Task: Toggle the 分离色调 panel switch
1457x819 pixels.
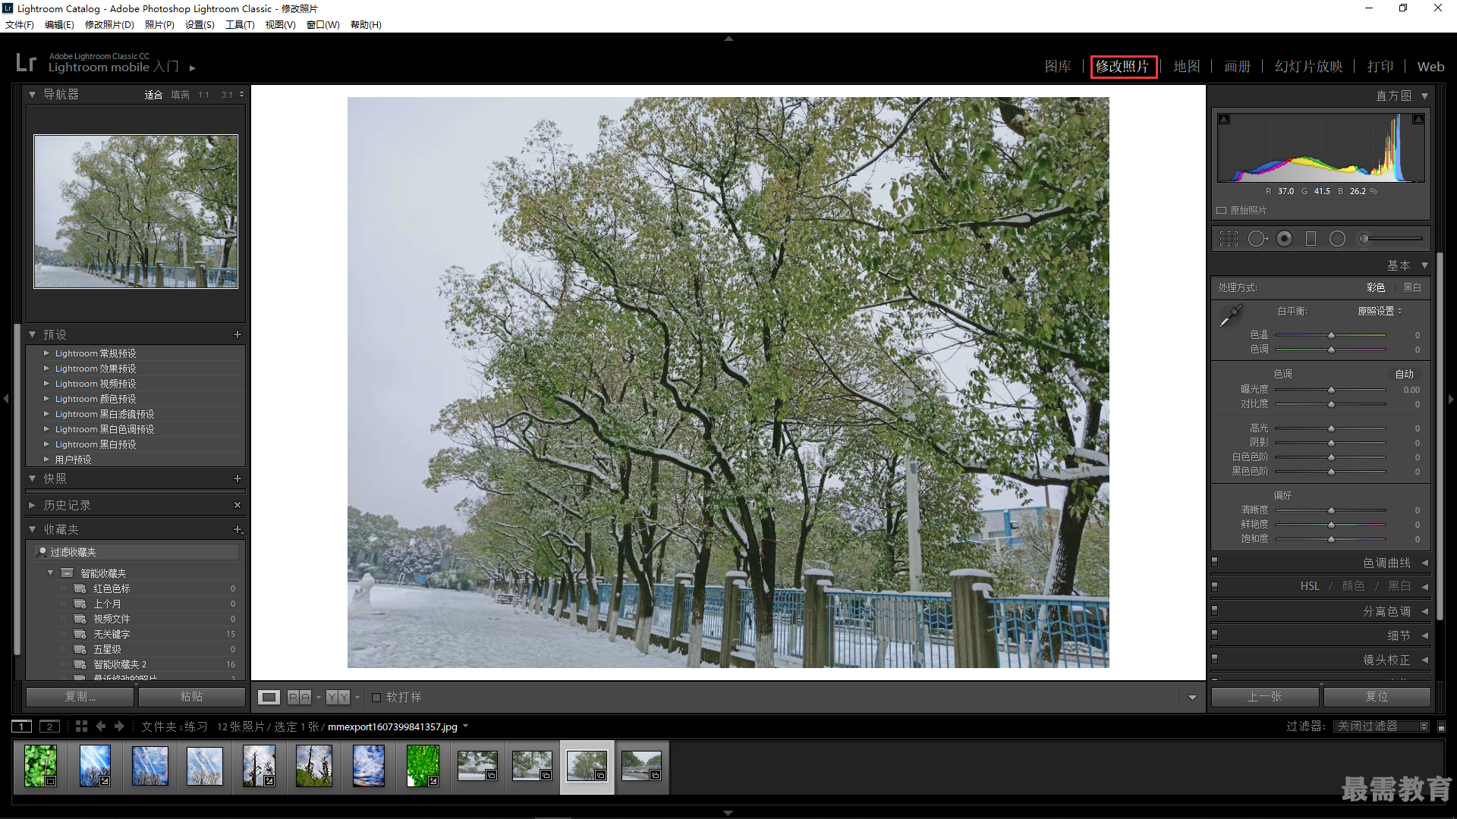Action: pos(1215,610)
